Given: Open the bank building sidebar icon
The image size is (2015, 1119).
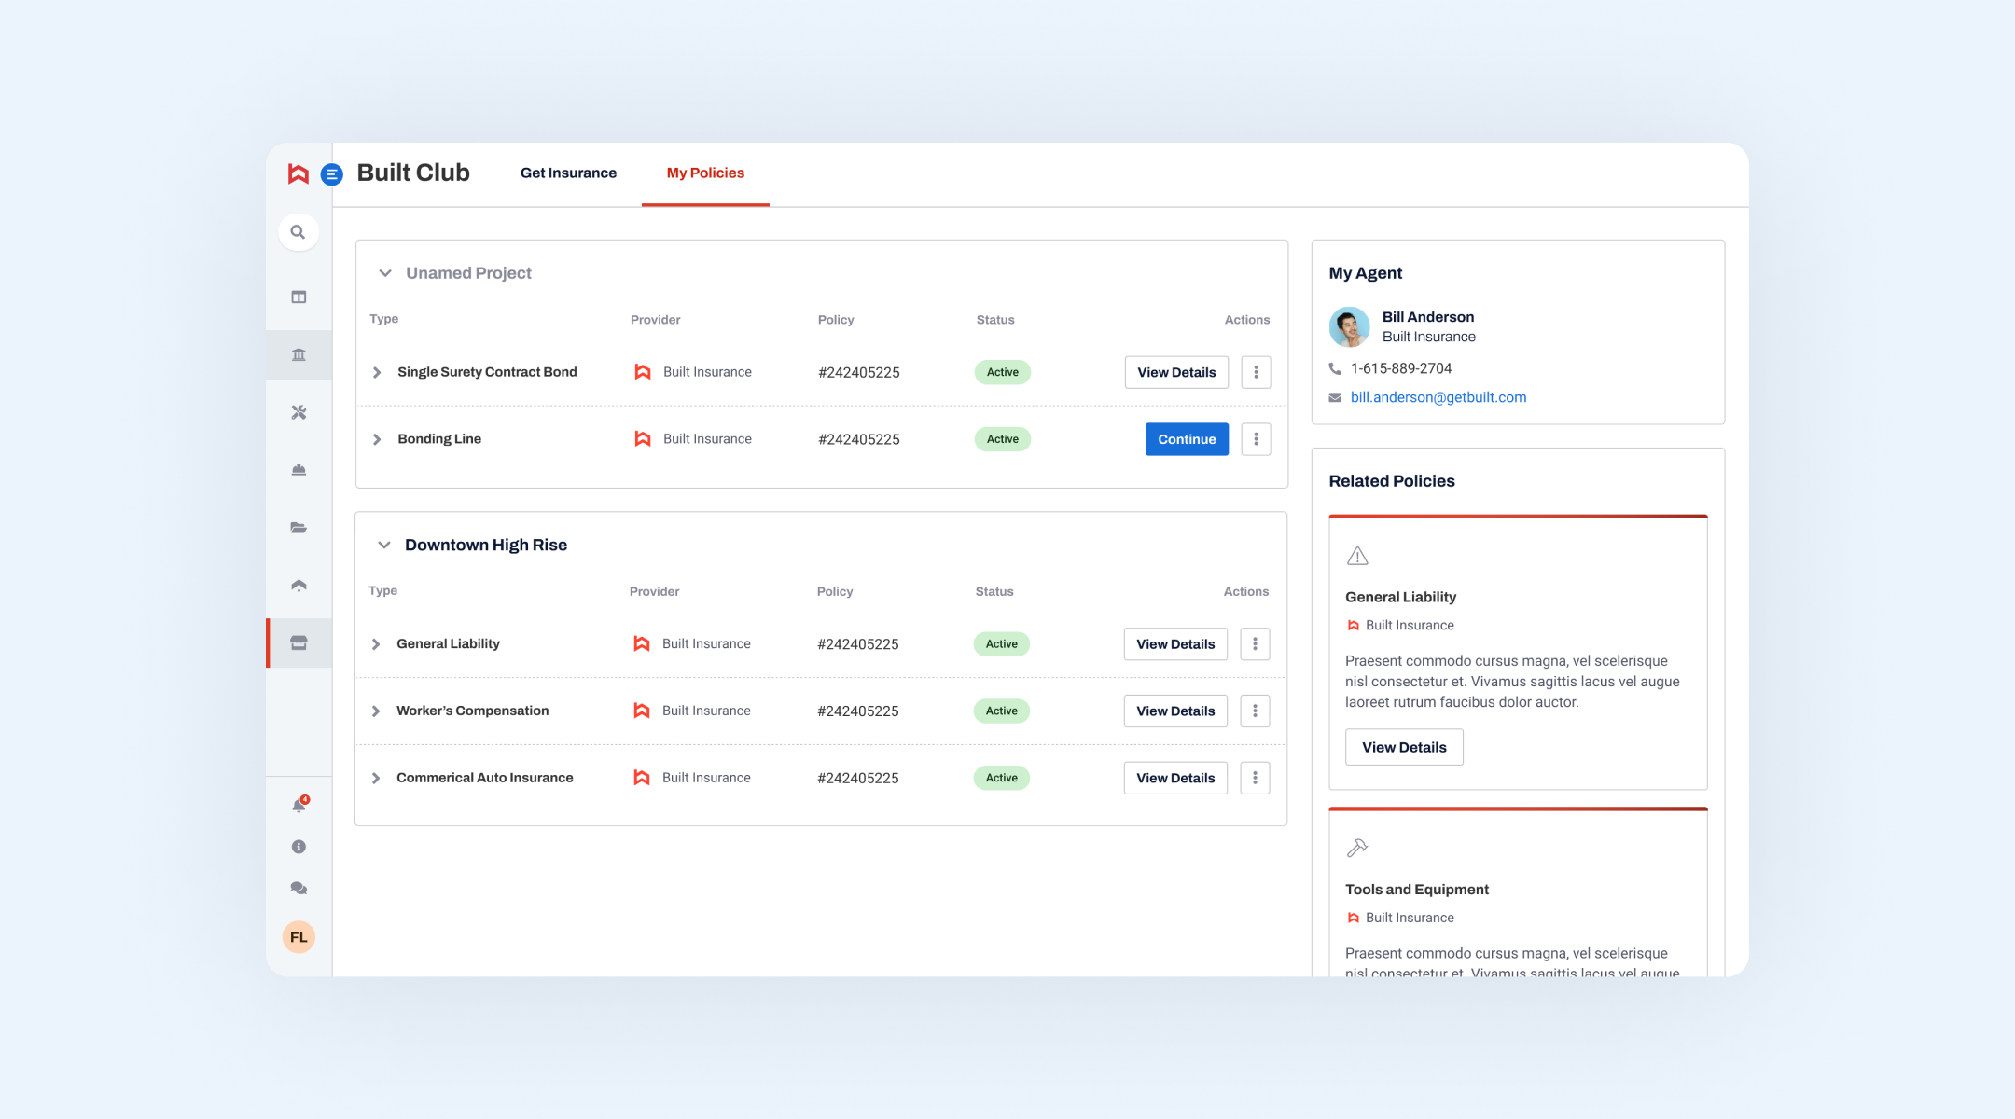Looking at the screenshot, I should click(299, 354).
